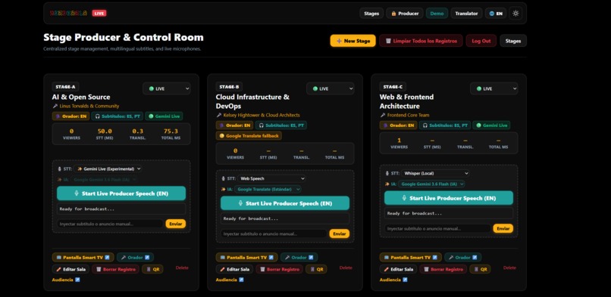Viewport: 611px width, 297px height.
Task: Click the red LIVE badge in header
Action: point(99,13)
